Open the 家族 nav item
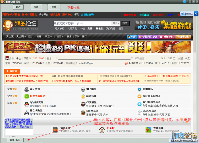 click(x=77, y=37)
